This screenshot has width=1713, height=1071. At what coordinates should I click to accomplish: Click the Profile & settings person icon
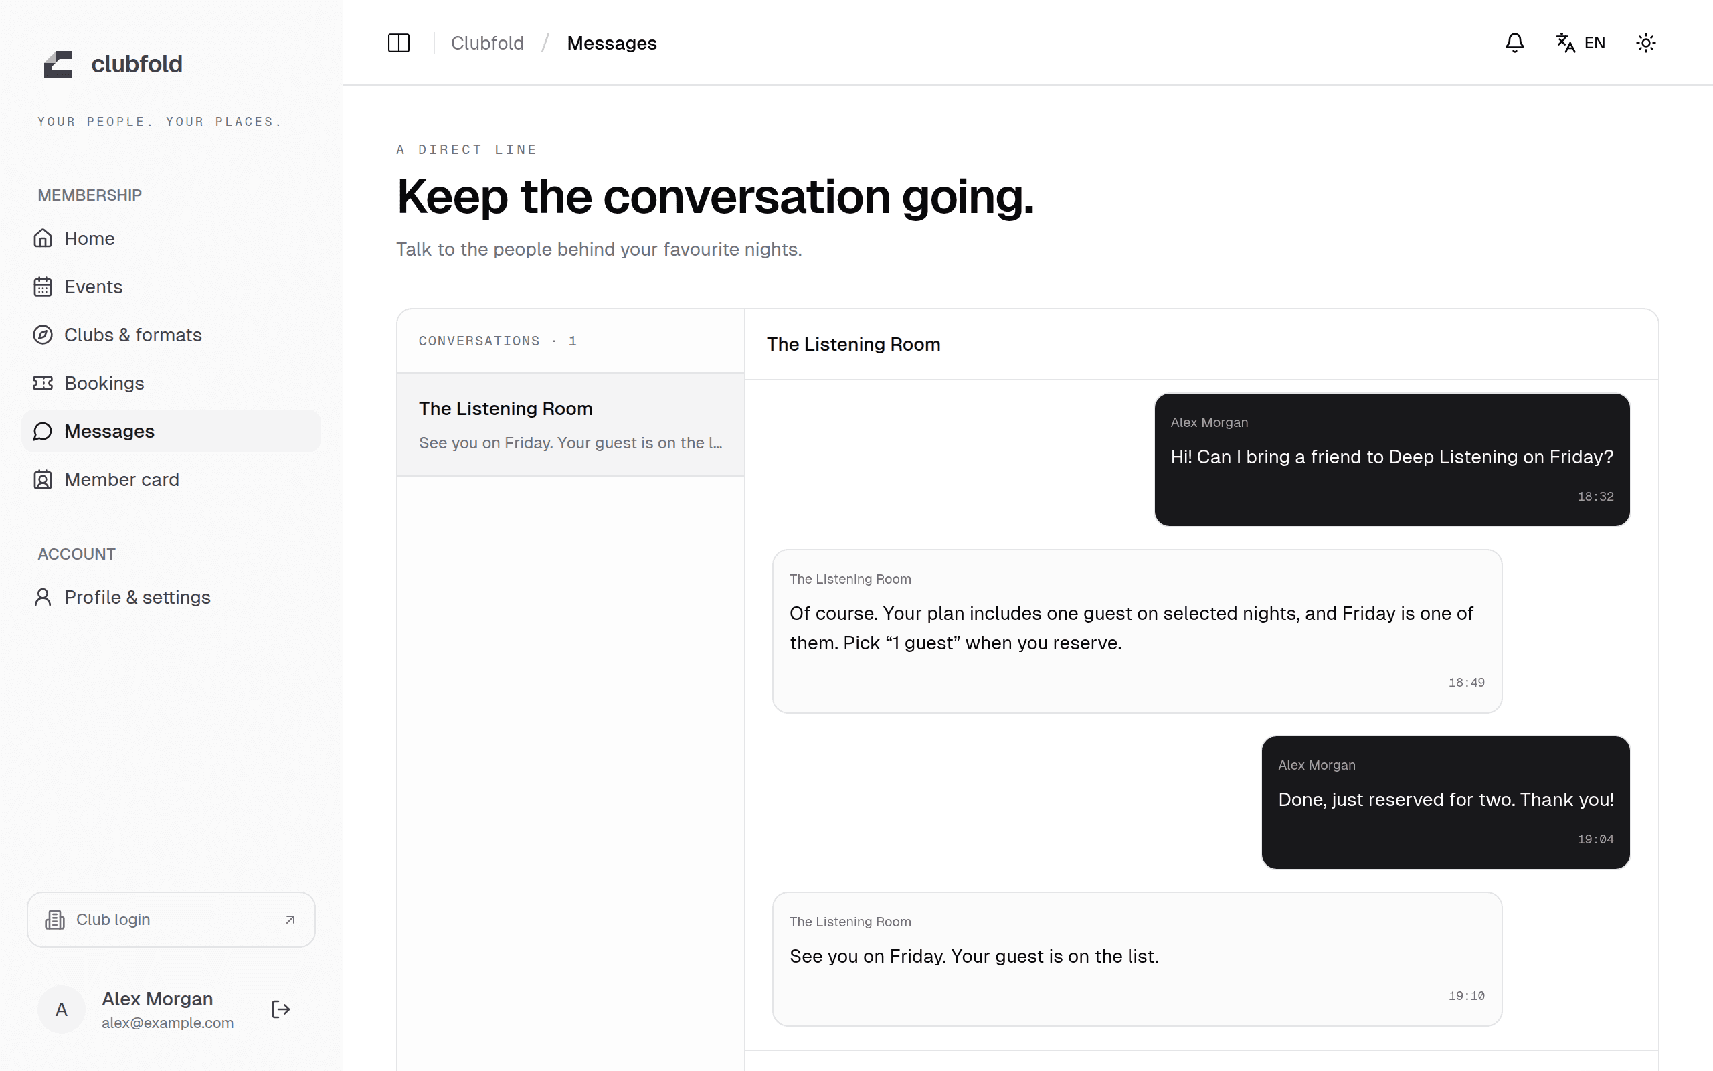pos(42,597)
